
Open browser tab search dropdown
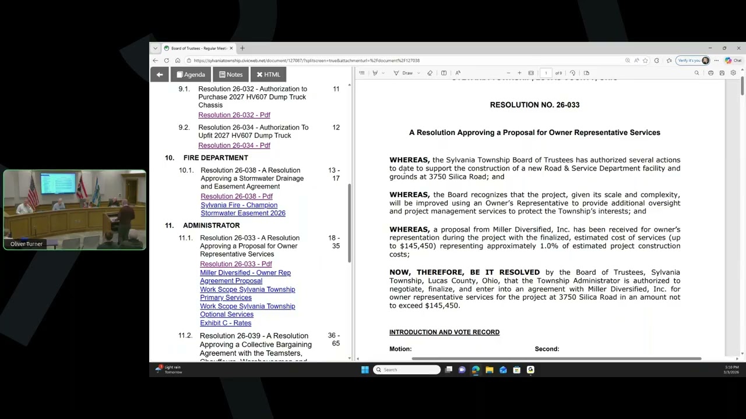click(155, 48)
